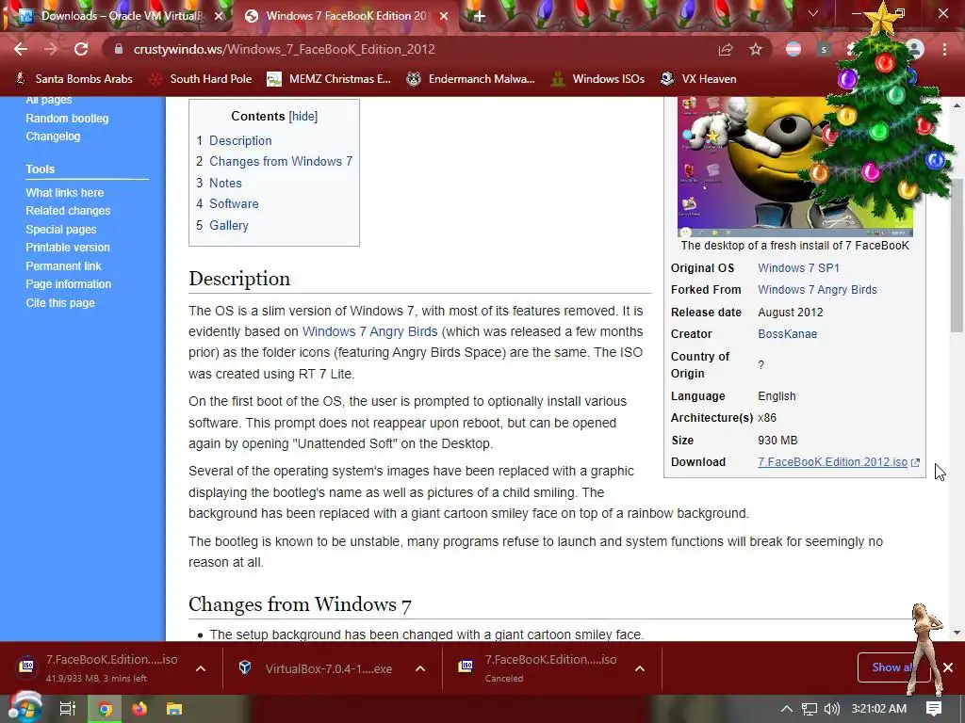The height and width of the screenshot is (723, 965).
Task: Click the Permanent link entry
Action: (x=63, y=266)
